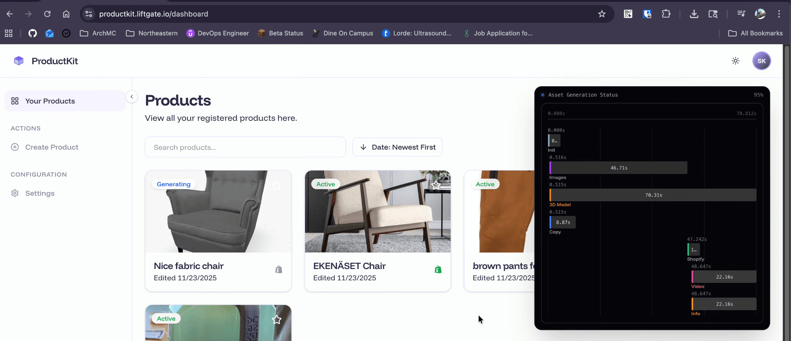
Task: Favorite the EKENÄSET Chair with star
Action: click(x=436, y=185)
